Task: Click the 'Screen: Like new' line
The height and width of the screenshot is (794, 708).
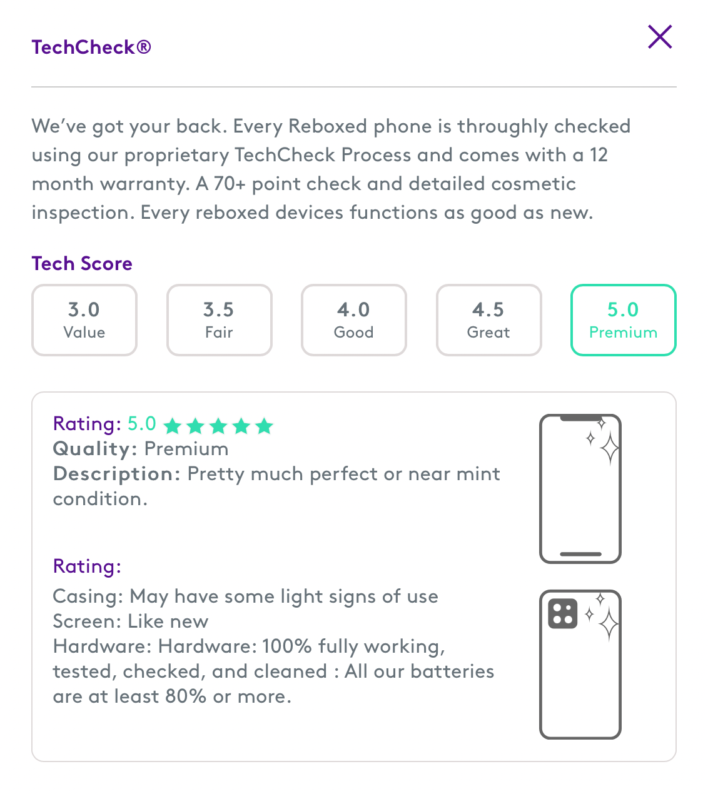Action: [131, 621]
